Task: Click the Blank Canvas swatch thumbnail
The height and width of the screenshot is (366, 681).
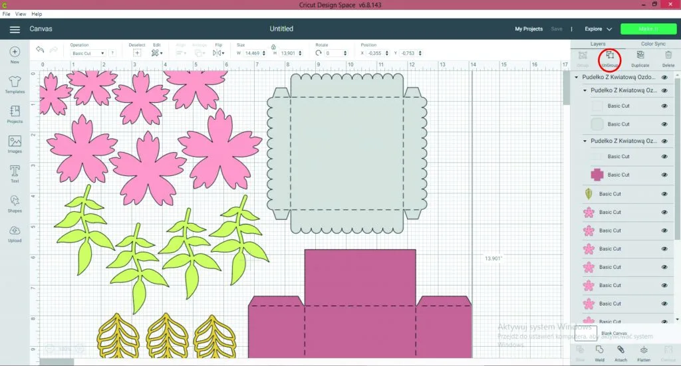Action: click(x=585, y=333)
